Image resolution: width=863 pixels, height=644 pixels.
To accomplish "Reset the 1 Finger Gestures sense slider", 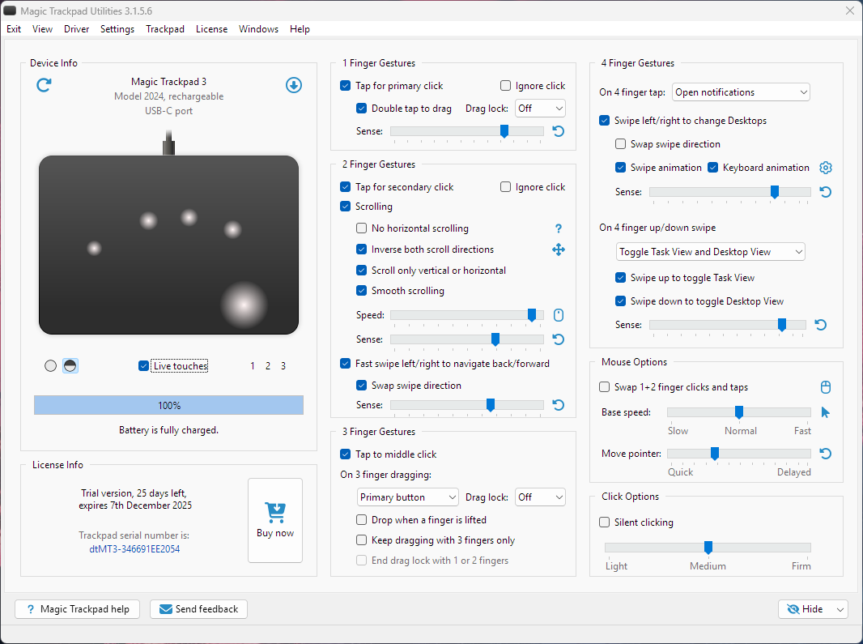I will tap(558, 131).
